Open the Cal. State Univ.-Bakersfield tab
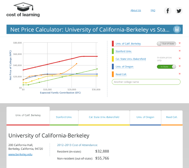The image size is (189, 168). [x=104, y=117]
